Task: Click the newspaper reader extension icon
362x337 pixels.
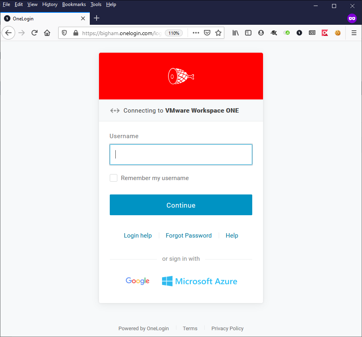Action: (x=312, y=32)
